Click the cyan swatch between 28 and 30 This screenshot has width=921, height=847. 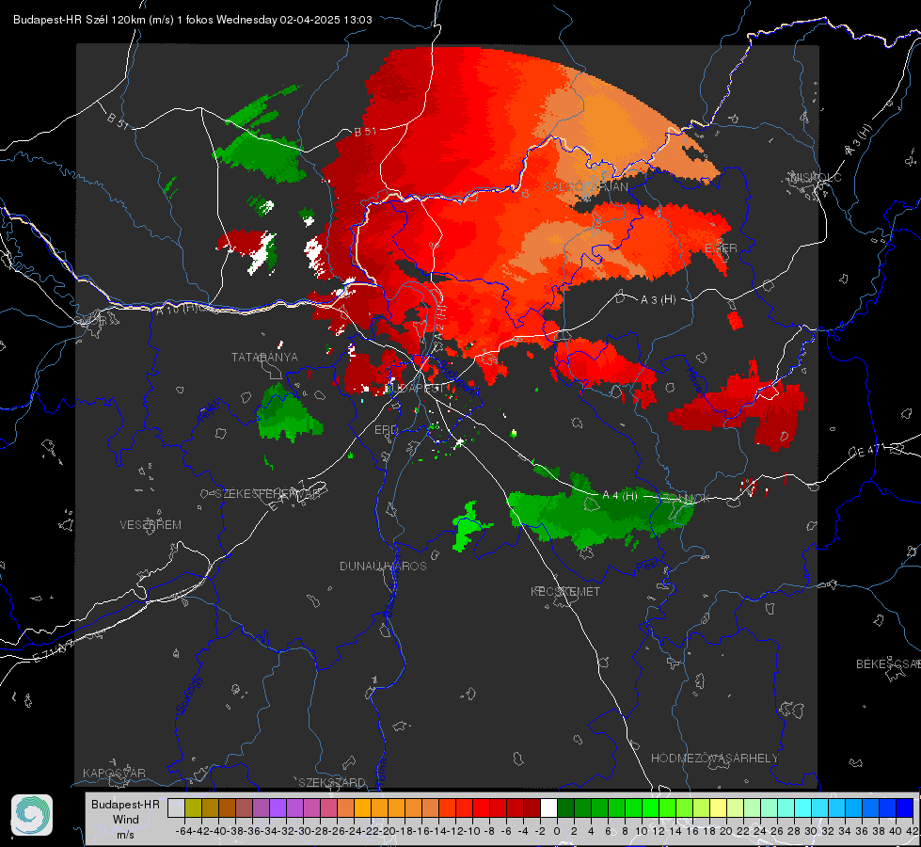click(803, 807)
